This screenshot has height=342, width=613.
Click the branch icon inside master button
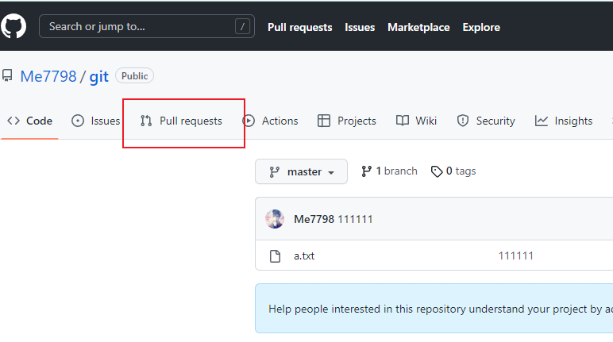click(x=275, y=172)
